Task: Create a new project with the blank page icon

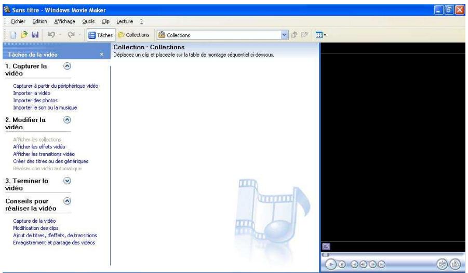Action: [x=13, y=35]
